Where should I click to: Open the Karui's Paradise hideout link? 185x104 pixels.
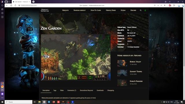tap(136, 81)
